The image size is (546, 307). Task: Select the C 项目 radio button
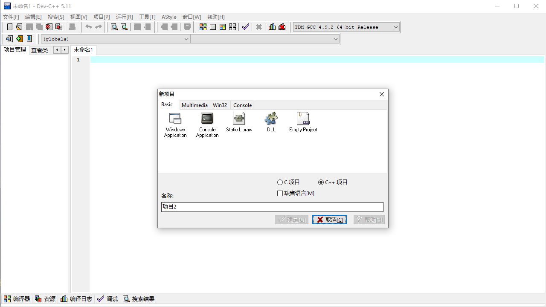click(x=280, y=182)
